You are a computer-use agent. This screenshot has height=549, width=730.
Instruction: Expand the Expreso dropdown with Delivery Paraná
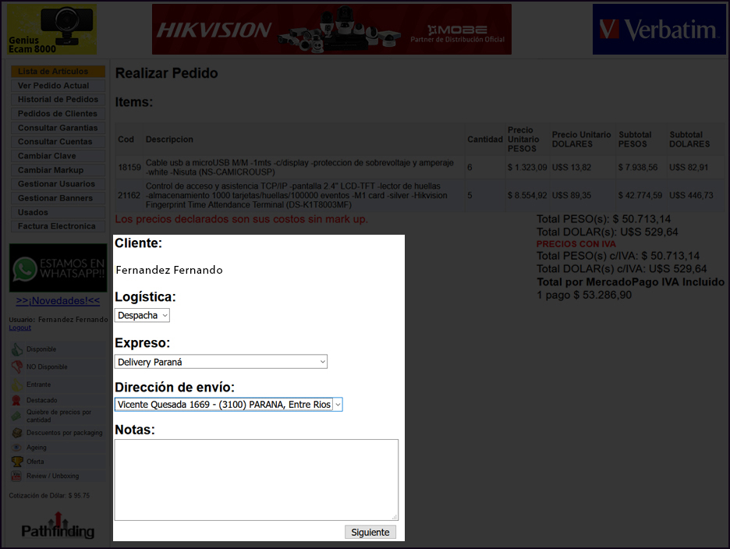pyautogui.click(x=221, y=362)
